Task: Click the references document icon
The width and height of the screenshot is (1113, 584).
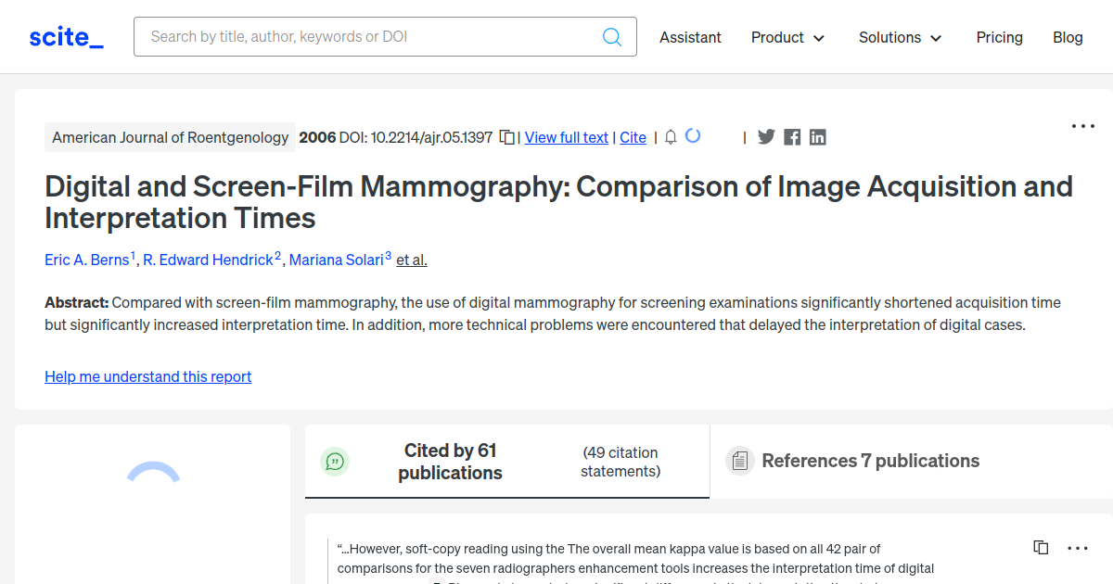Action: pos(740,460)
